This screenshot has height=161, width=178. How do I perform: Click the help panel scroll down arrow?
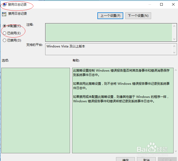[176, 151]
